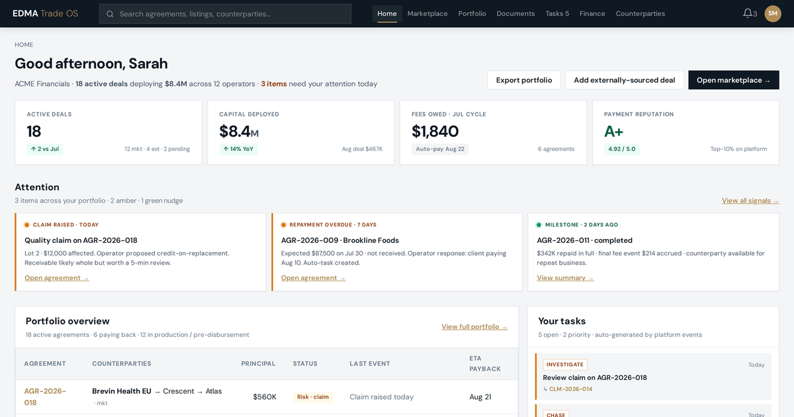Click Fees Owed $1,840 stat card
Screen dimensions: 794x417
tap(493, 132)
